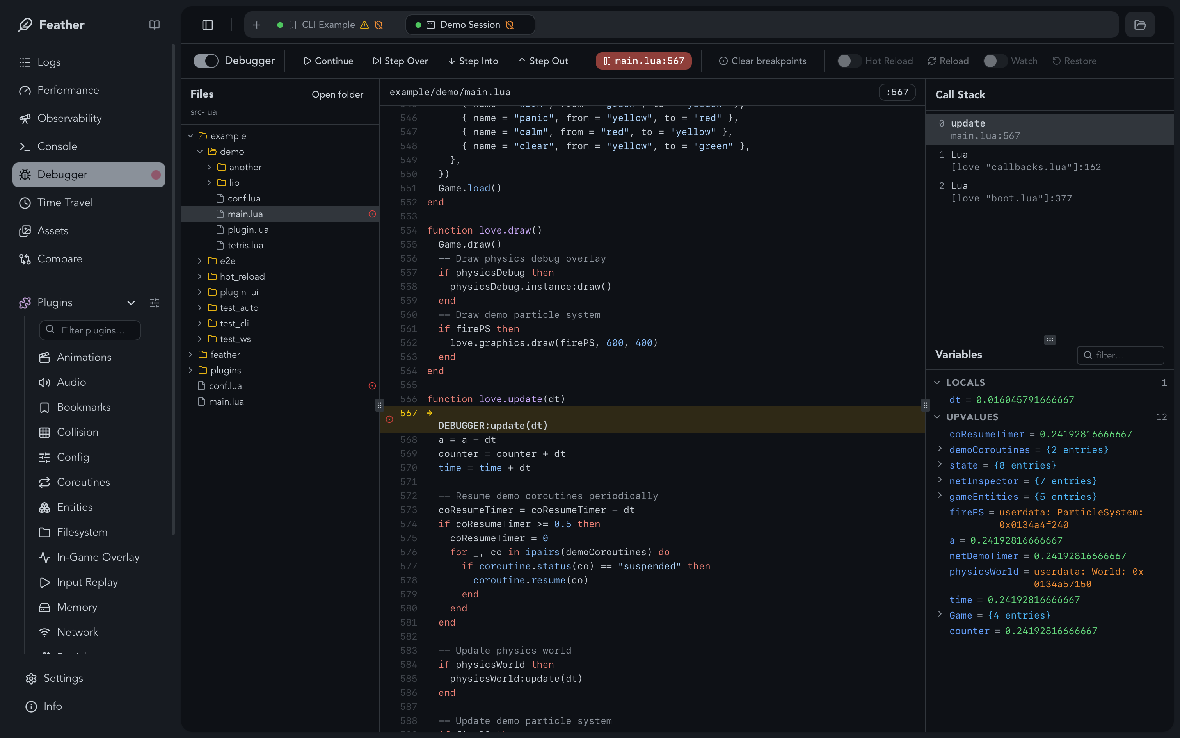Open the Coroutines plugin
The width and height of the screenshot is (1180, 738).
(x=84, y=482)
